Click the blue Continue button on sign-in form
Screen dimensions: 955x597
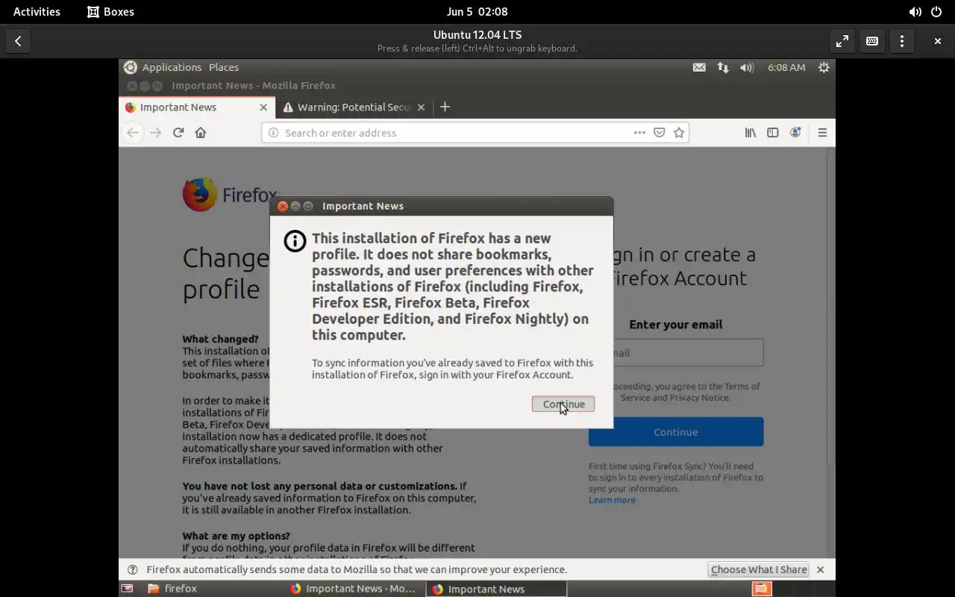point(675,432)
